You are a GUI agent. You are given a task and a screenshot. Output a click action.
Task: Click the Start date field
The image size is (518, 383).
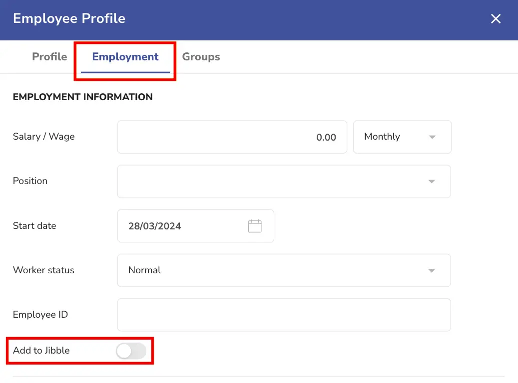pos(196,226)
